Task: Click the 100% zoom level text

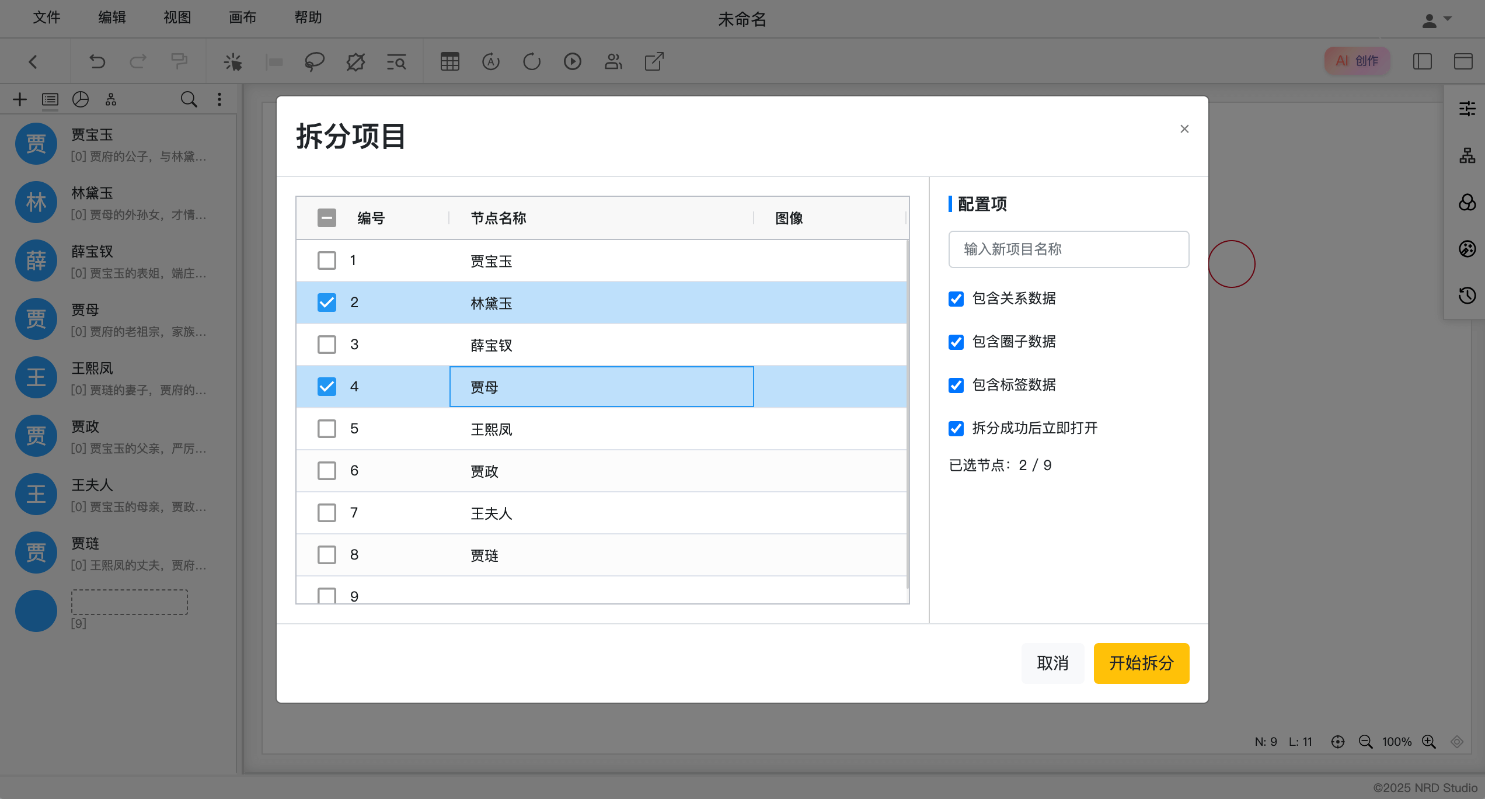Action: click(x=1397, y=742)
